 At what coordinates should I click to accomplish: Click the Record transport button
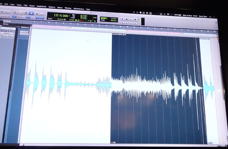pyautogui.click(x=135, y=19)
